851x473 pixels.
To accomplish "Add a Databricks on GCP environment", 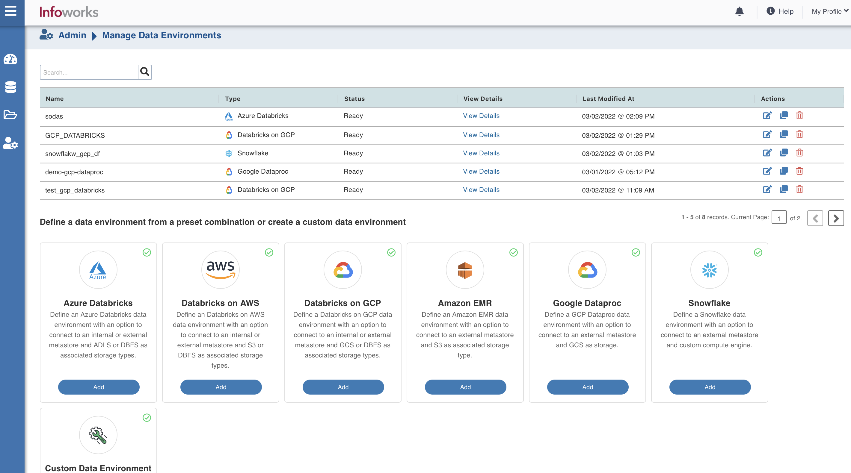I will (x=343, y=387).
